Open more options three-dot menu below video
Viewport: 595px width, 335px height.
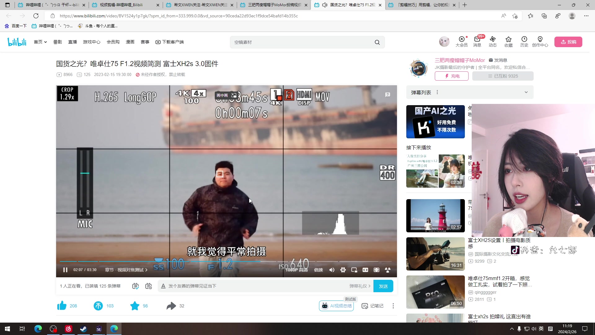393,306
